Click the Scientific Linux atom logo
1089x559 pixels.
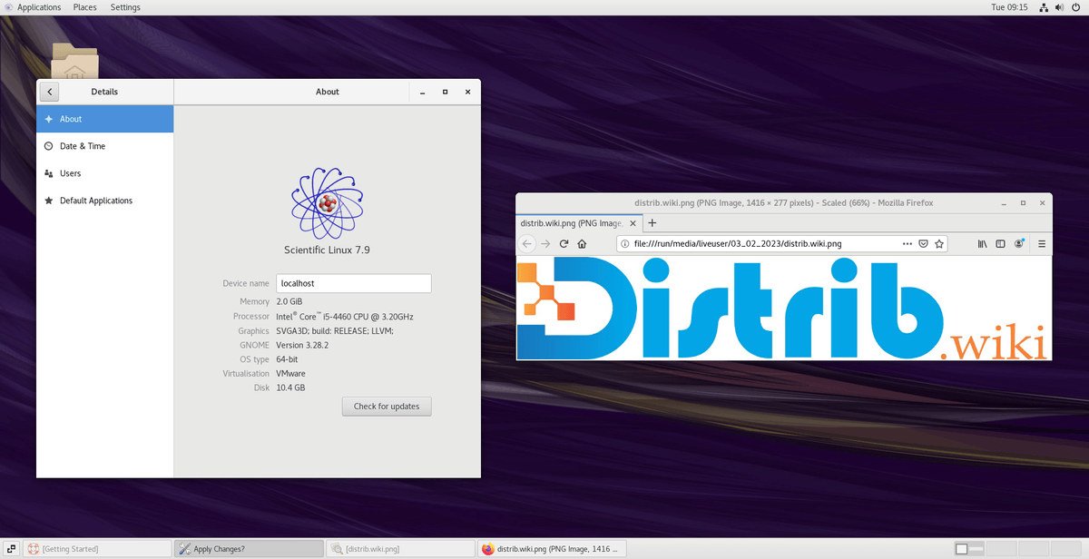pos(328,203)
